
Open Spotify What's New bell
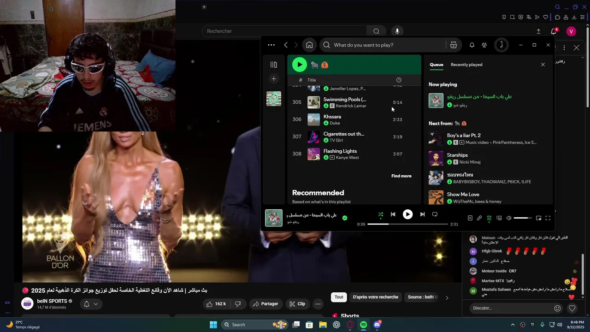(x=472, y=45)
